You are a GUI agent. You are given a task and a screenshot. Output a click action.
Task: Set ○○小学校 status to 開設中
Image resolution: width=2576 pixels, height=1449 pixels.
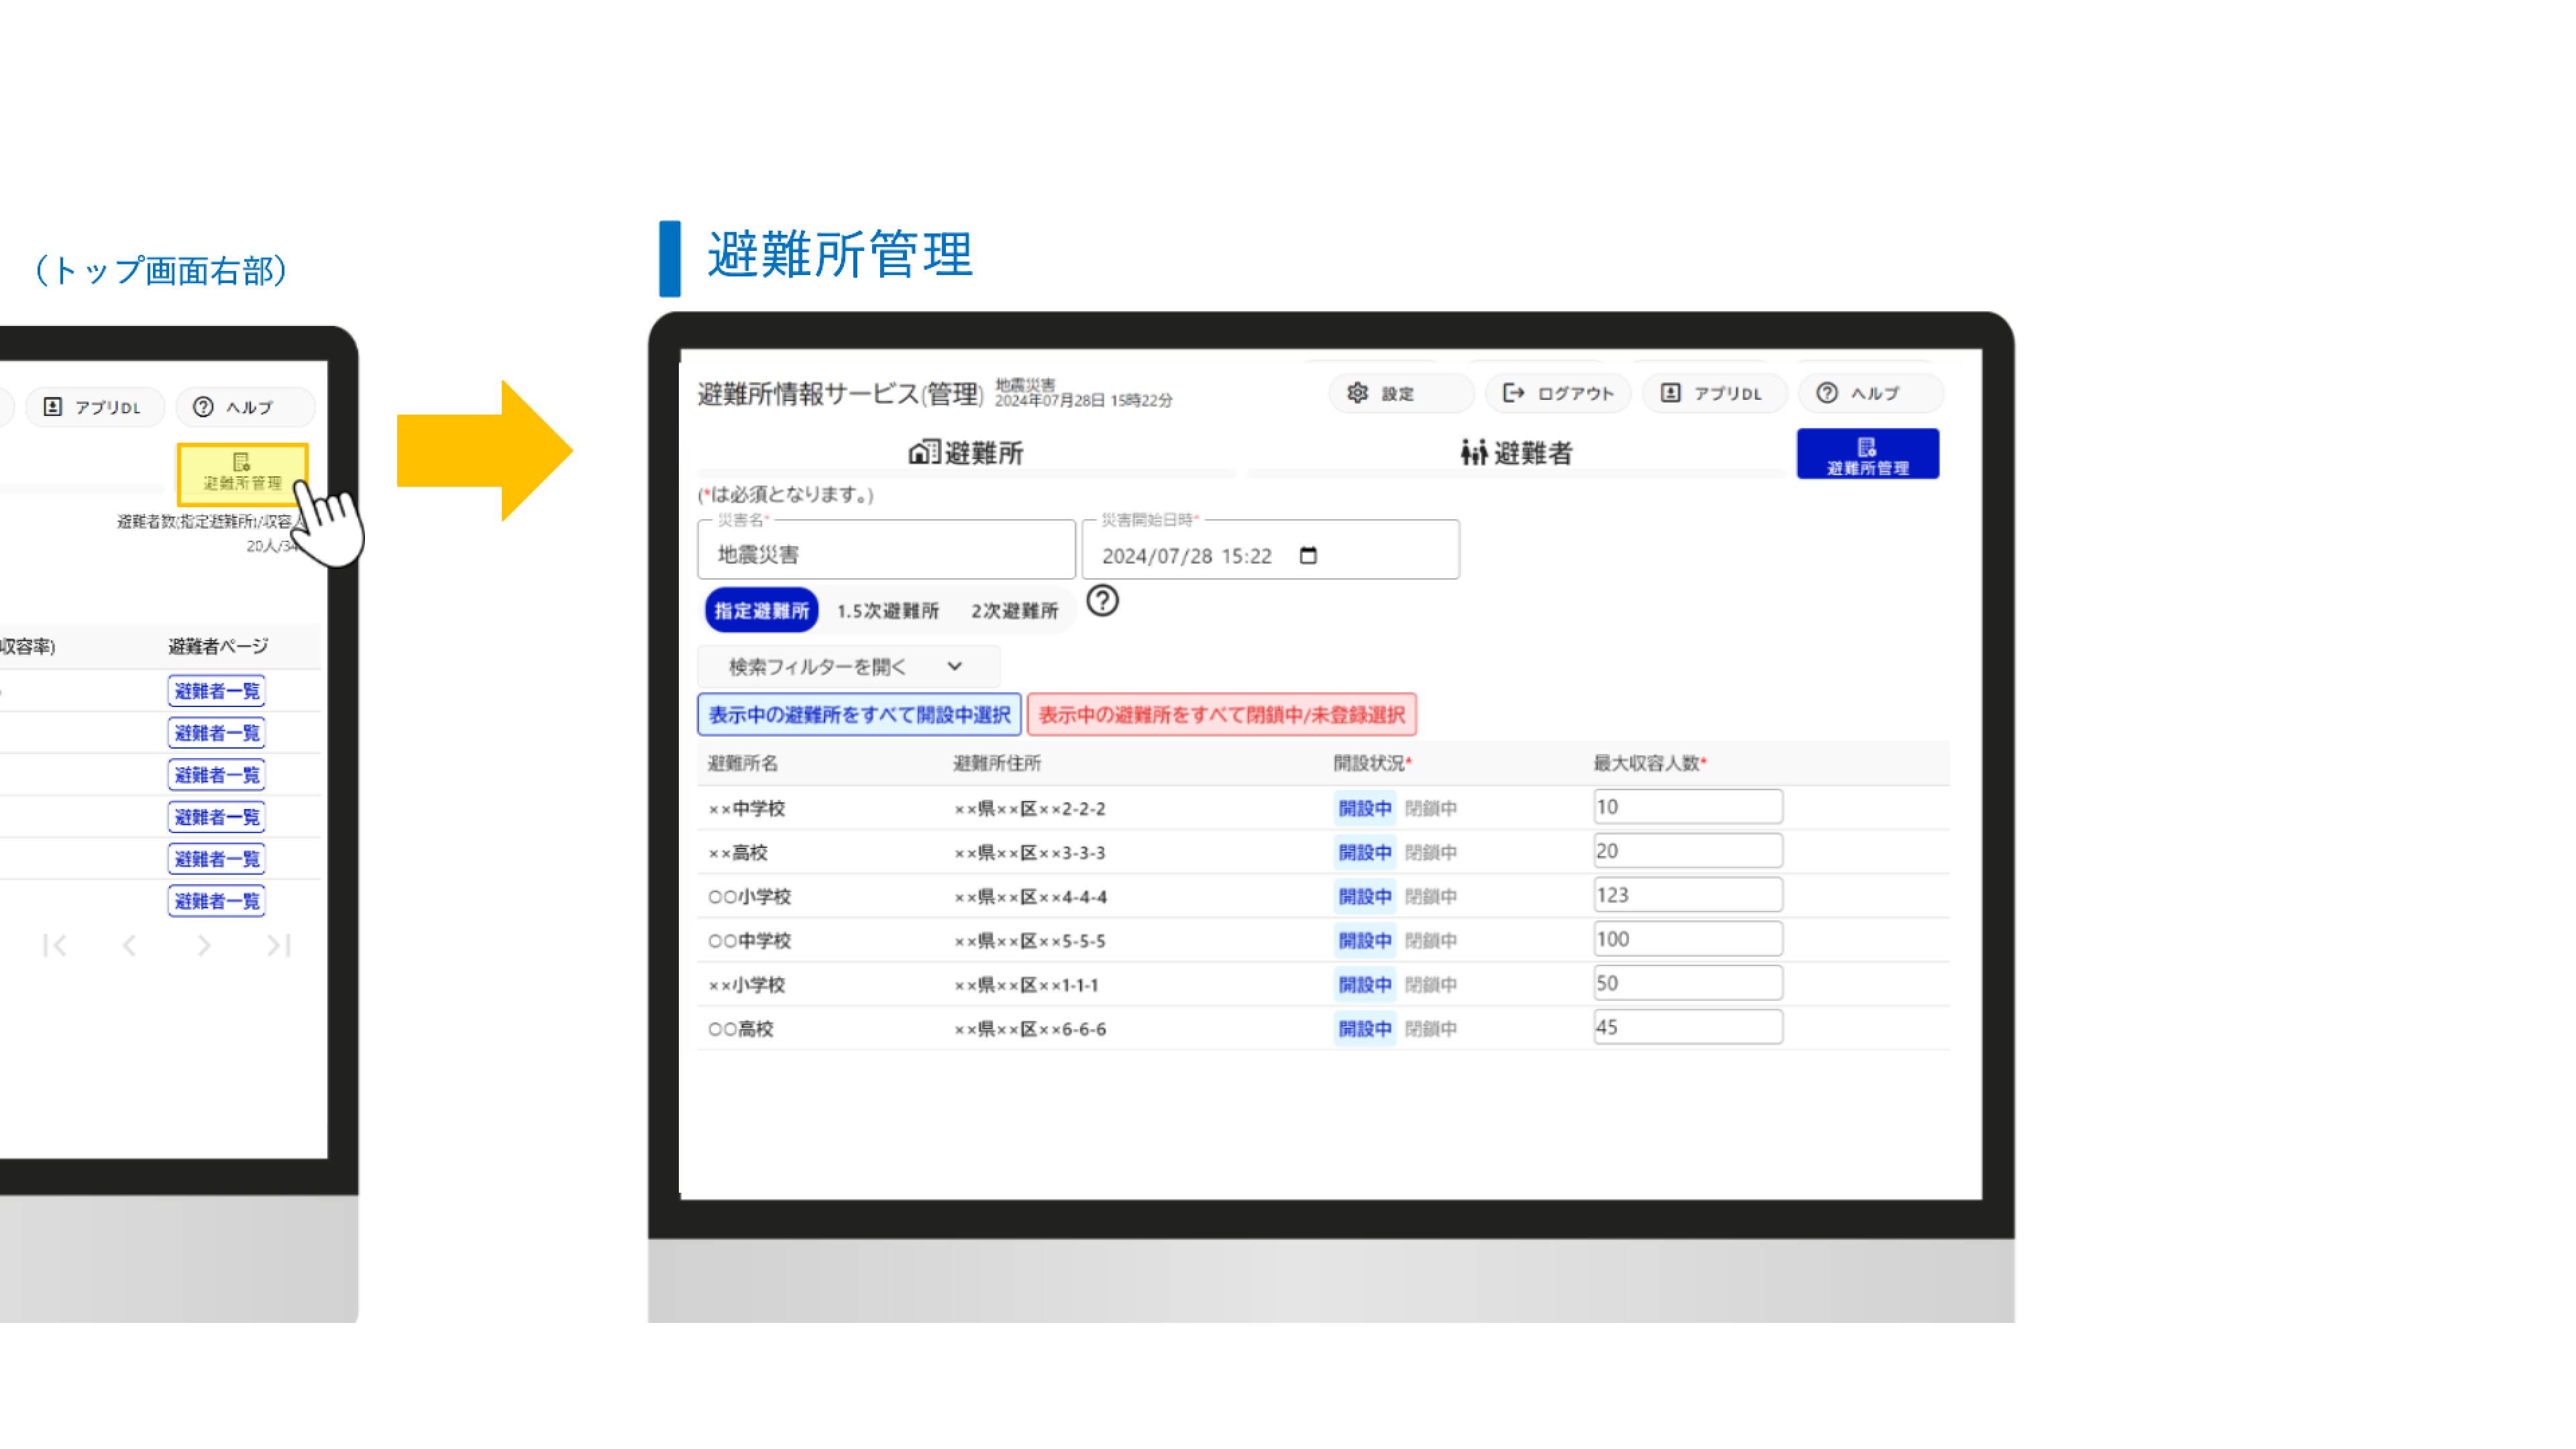1364,896
